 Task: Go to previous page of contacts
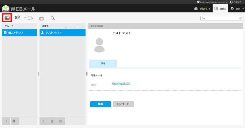70,27
